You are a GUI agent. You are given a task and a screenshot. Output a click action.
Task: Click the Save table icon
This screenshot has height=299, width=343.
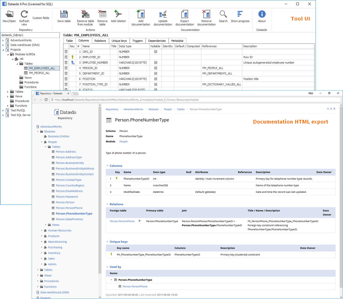[64, 14]
